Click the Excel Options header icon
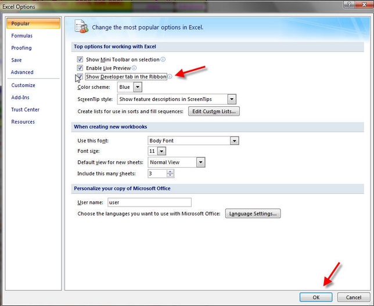 (82, 27)
